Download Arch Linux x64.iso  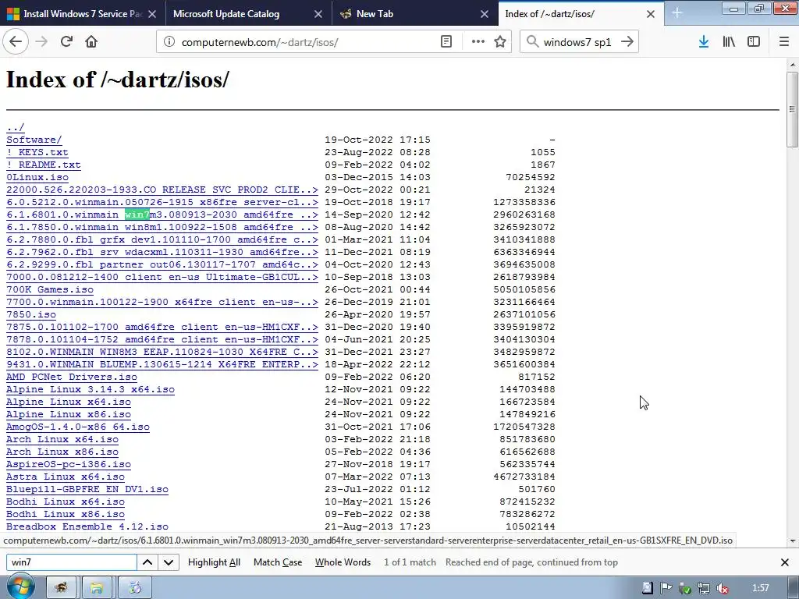62,439
